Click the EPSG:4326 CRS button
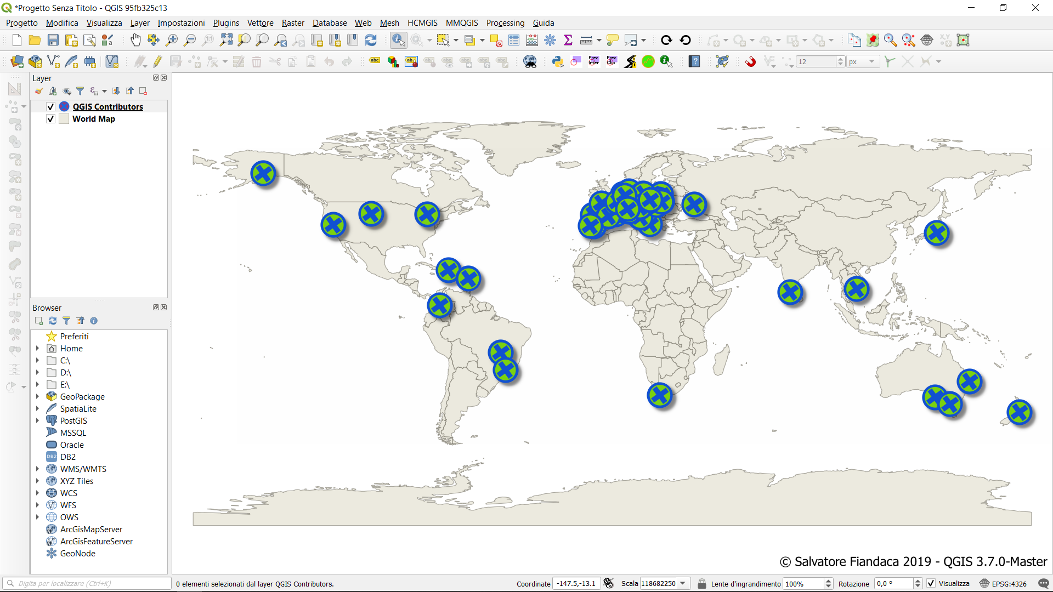The image size is (1053, 592). click(1004, 584)
